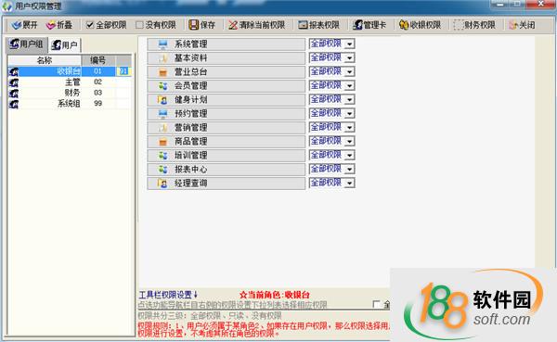Screen dimensions: 557x342
Task: Click the 财务权限 toolbar button
Action: coord(474,25)
